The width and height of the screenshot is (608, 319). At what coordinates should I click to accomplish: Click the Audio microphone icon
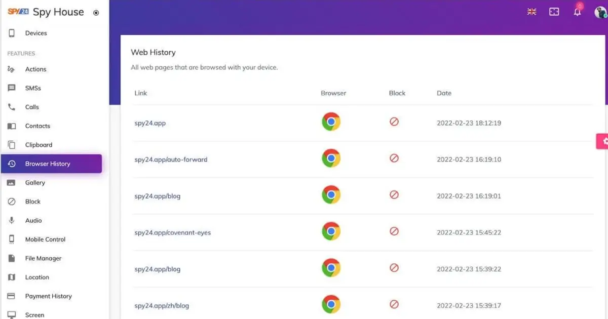click(x=12, y=221)
